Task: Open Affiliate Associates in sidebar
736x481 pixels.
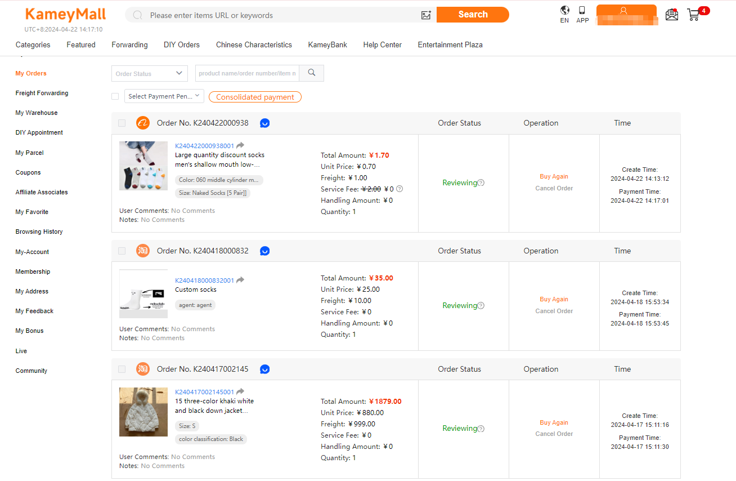Action: (42, 192)
